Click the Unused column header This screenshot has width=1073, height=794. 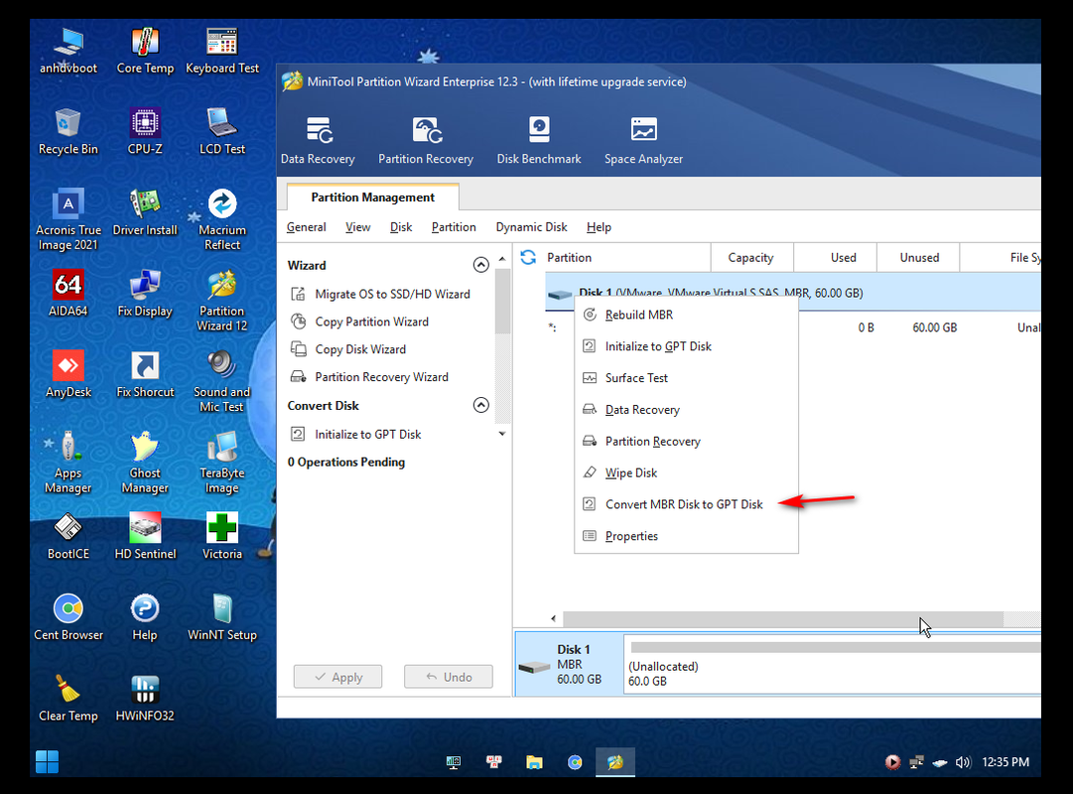(919, 257)
